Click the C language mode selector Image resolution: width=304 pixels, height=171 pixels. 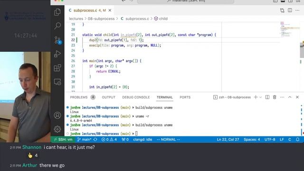(x=289, y=139)
